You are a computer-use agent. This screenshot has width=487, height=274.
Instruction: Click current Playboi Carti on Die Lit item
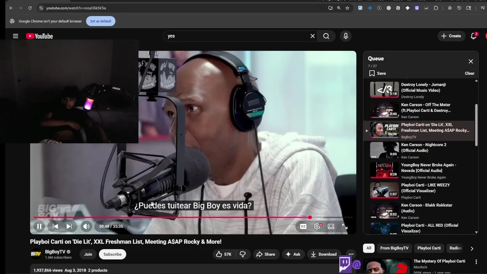[419, 131]
